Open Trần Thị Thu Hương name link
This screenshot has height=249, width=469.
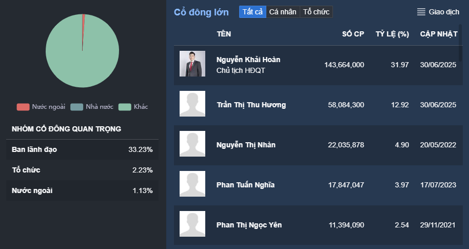(251, 105)
